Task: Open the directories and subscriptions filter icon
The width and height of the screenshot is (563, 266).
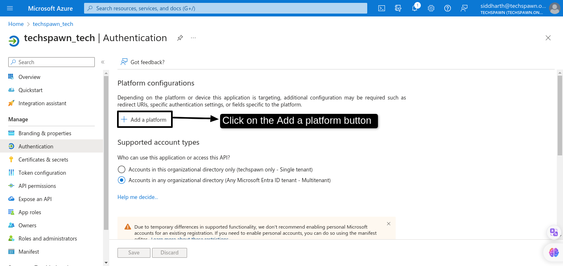Action: pos(398,8)
